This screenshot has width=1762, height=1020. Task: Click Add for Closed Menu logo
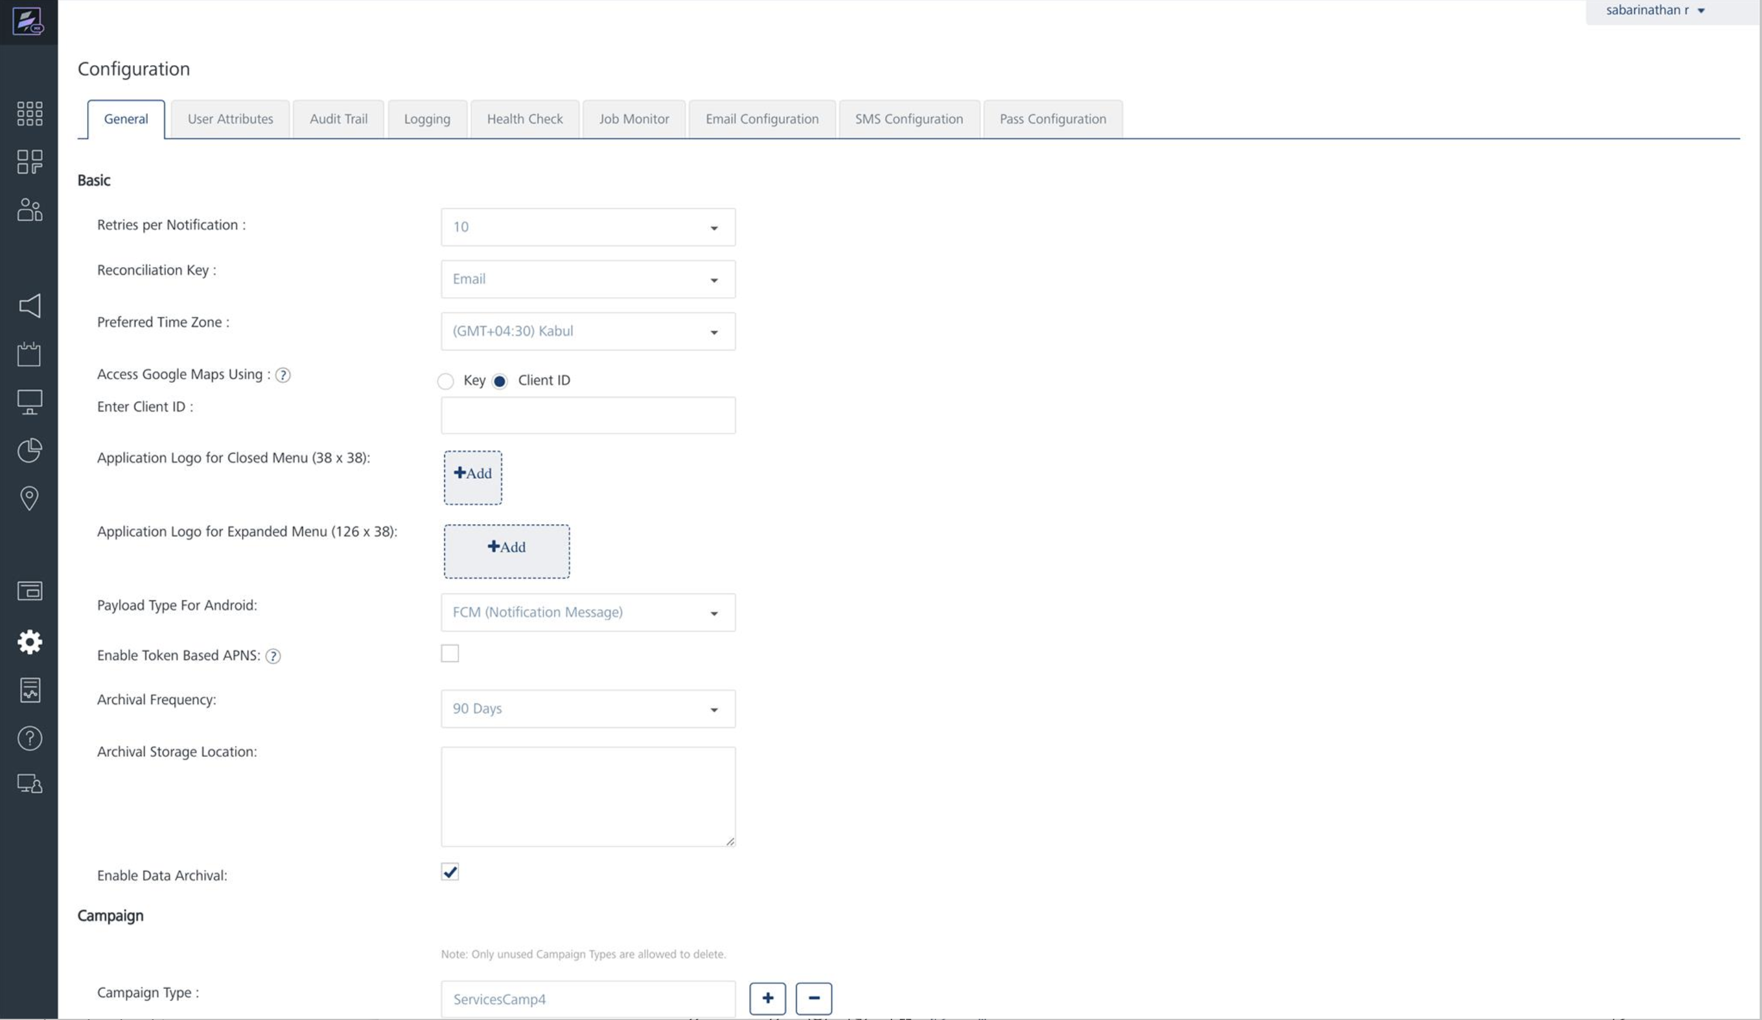pos(472,478)
